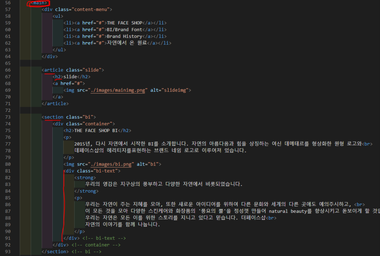Click line number 93 in the gutter
This screenshot has width=380, height=256.
click(8, 252)
